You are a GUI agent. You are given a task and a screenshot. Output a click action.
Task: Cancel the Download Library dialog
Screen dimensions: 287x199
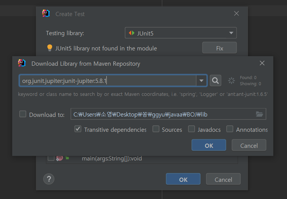(x=249, y=145)
